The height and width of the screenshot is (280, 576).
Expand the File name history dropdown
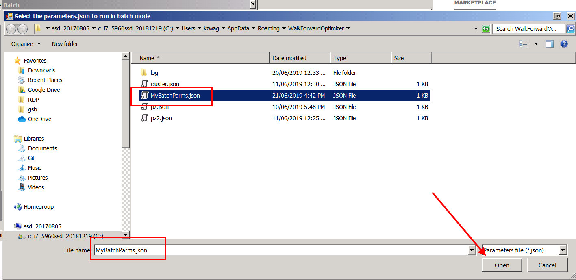coord(472,250)
